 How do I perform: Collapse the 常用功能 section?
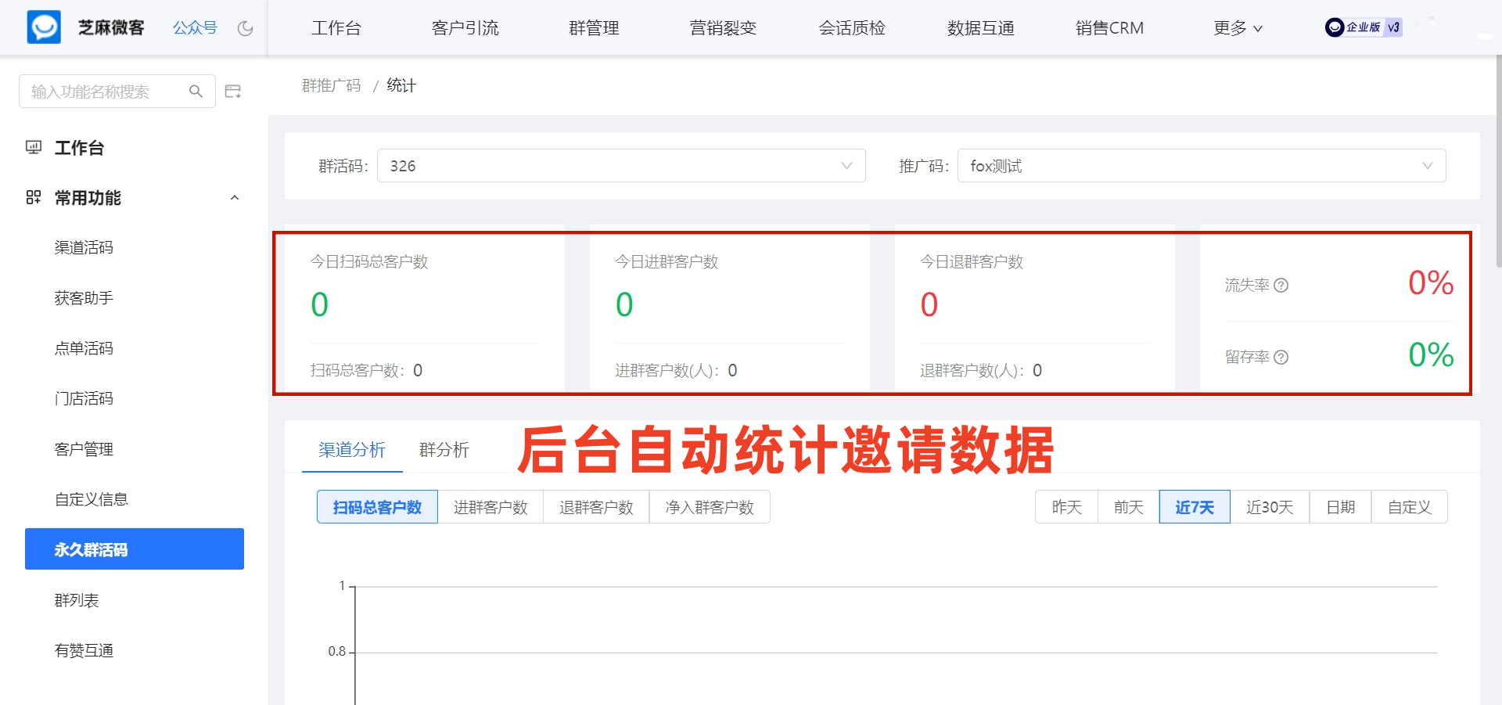[235, 198]
